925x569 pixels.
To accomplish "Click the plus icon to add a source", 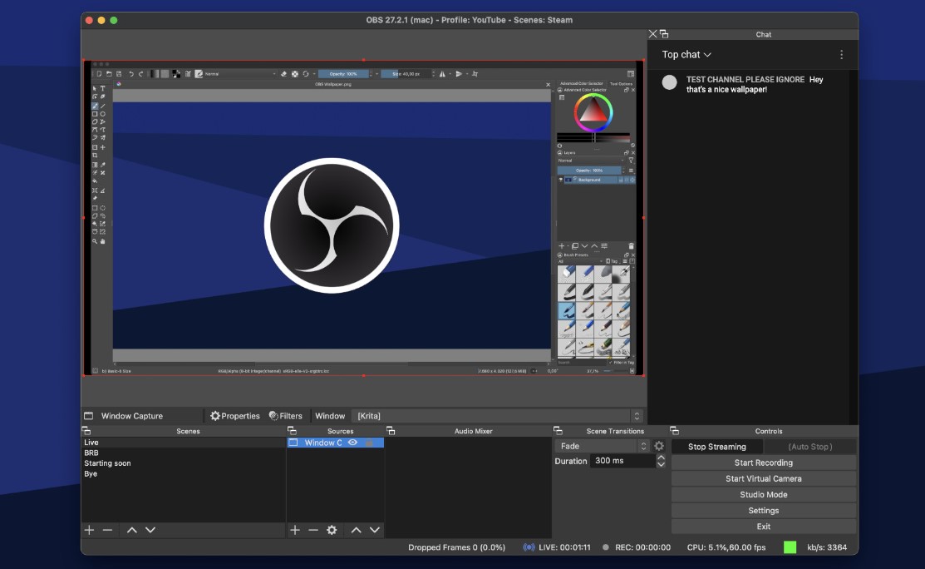I will click(296, 530).
